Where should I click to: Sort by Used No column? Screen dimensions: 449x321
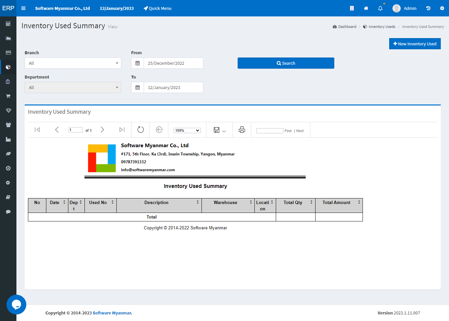(113, 202)
